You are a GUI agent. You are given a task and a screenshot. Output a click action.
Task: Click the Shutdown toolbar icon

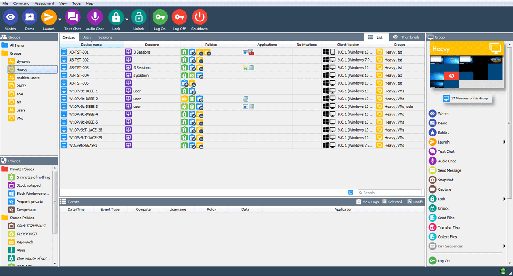click(x=199, y=17)
